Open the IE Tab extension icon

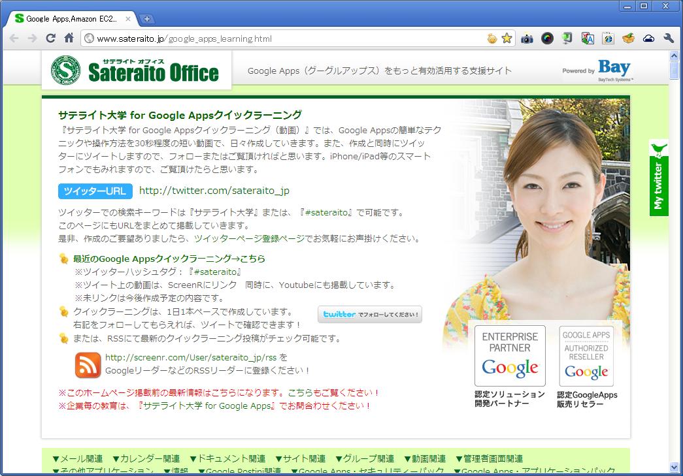pyautogui.click(x=608, y=39)
